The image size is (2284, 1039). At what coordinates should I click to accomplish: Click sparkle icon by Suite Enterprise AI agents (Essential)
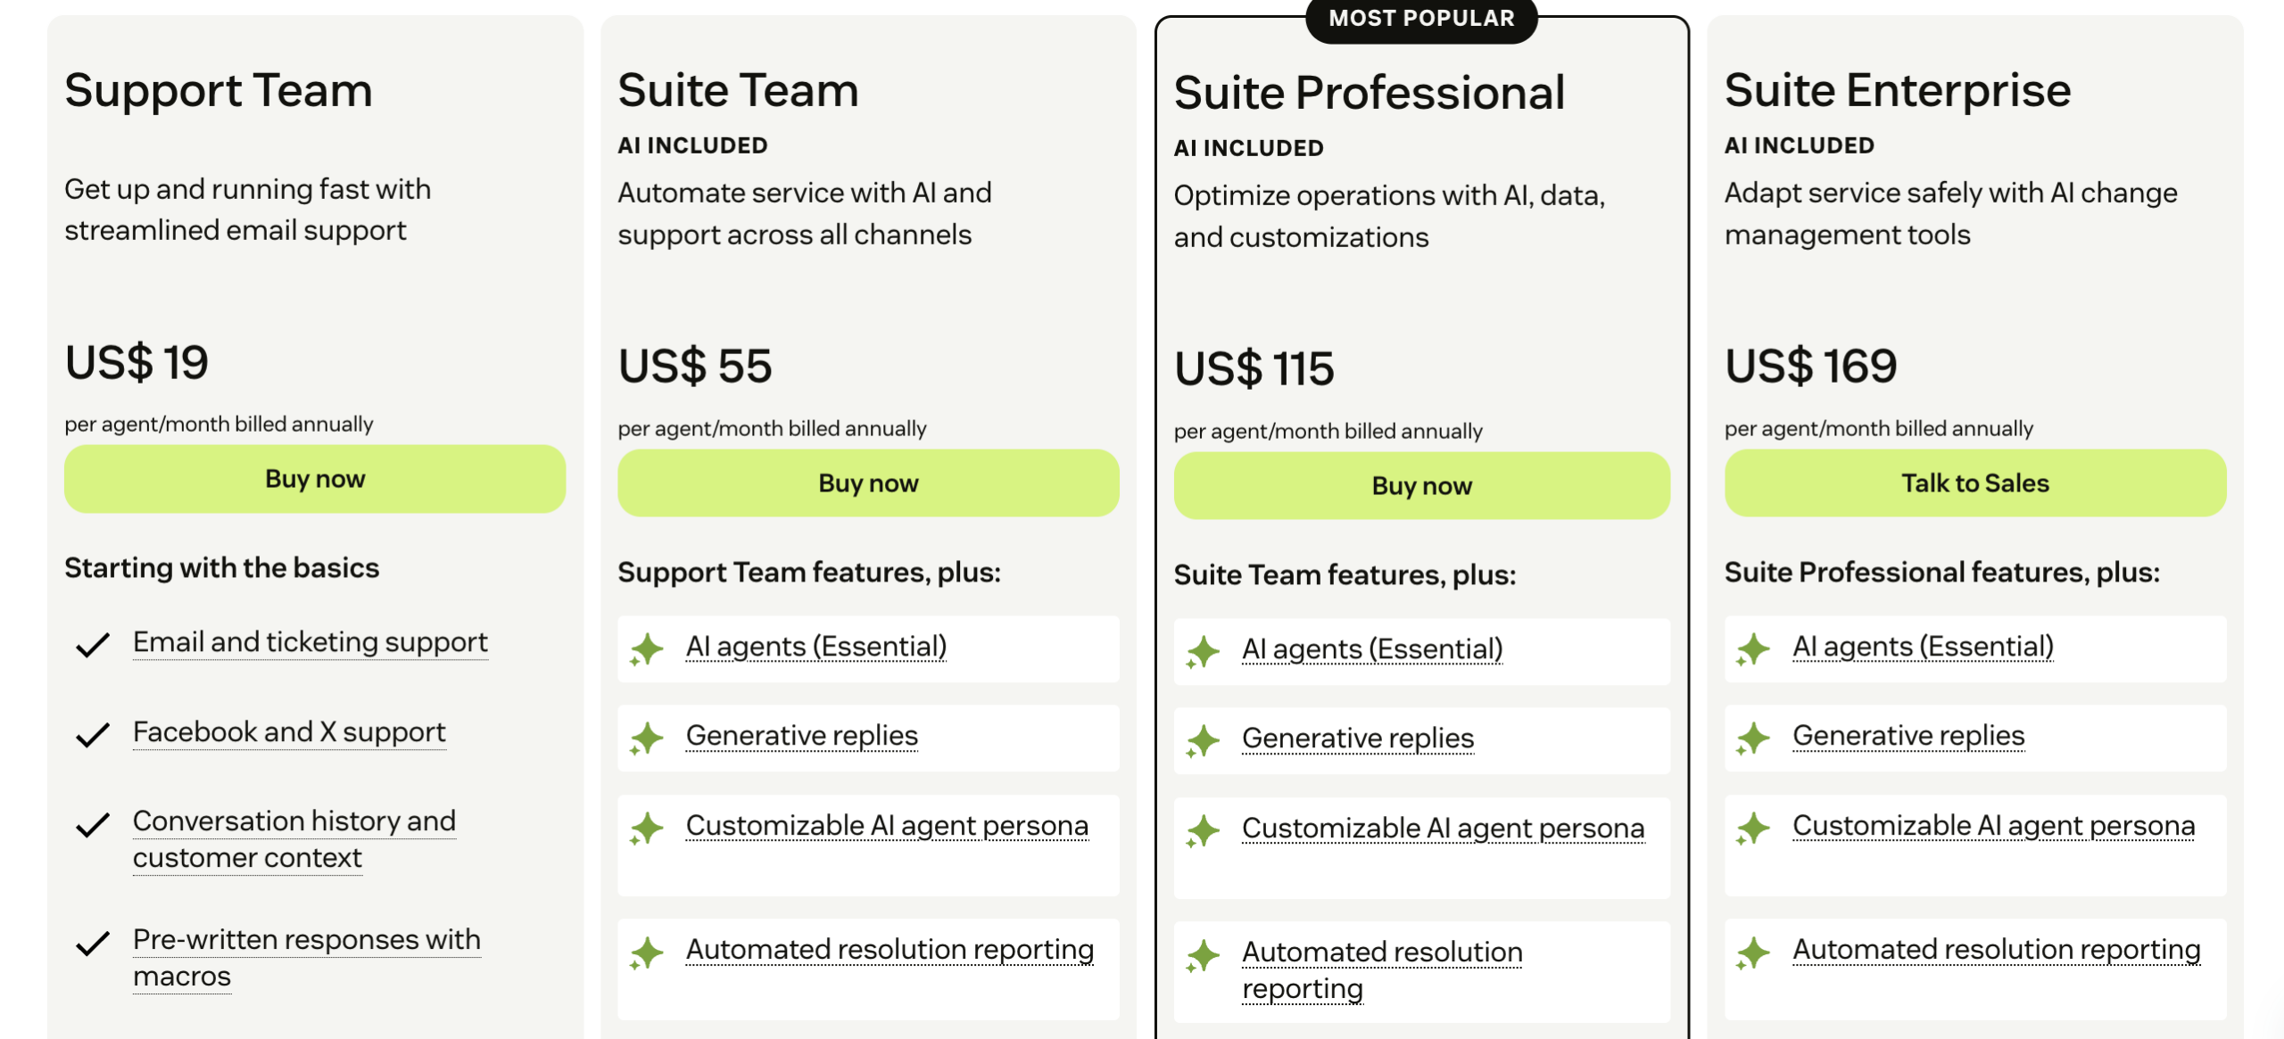[1753, 648]
